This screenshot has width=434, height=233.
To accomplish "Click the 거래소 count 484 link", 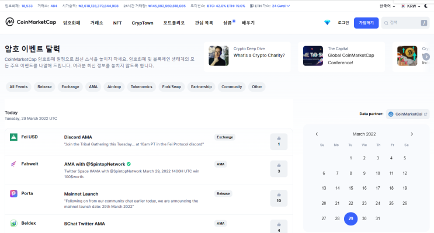I will pyautogui.click(x=54, y=6).
